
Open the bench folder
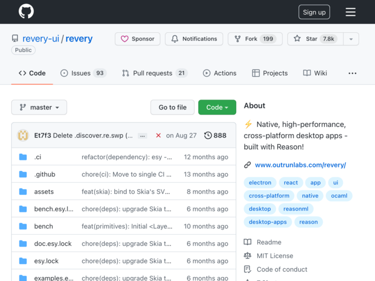pyautogui.click(x=43, y=227)
